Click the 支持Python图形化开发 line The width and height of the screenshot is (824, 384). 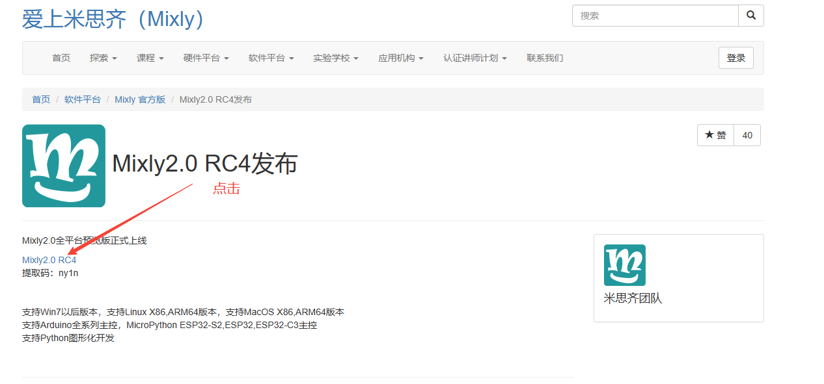coord(68,338)
